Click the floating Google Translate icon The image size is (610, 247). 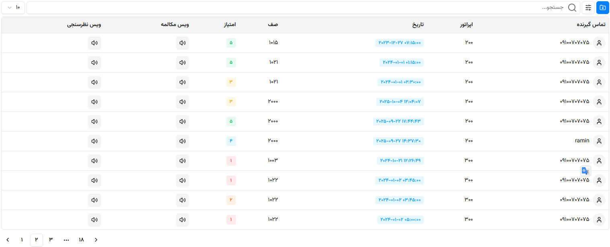pyautogui.click(x=585, y=171)
